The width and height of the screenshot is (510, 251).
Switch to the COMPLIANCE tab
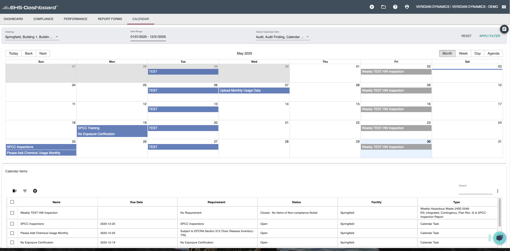(43, 19)
